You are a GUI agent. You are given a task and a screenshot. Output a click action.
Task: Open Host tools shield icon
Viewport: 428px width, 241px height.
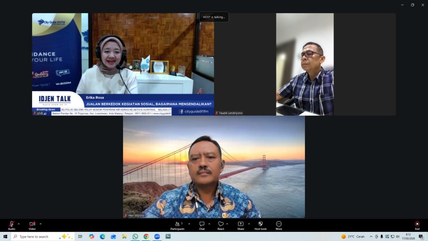(x=260, y=225)
